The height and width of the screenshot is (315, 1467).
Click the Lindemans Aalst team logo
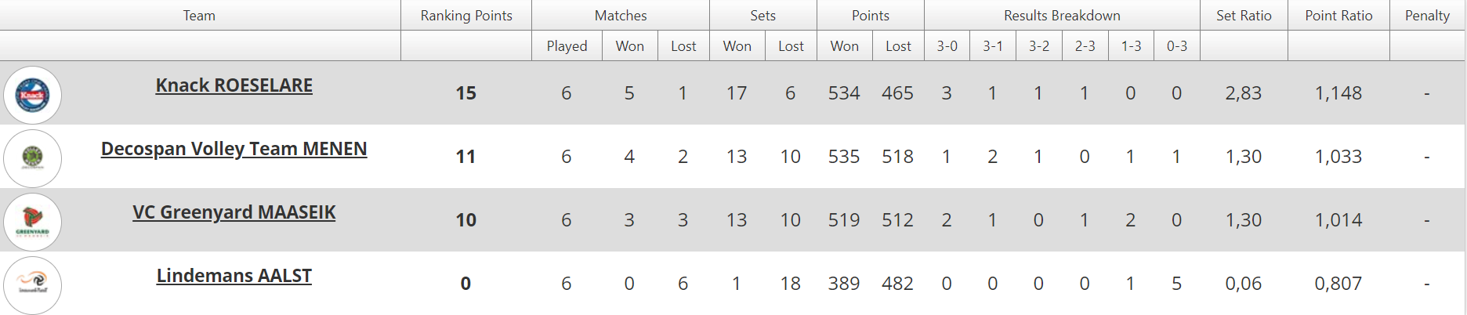[x=32, y=285]
